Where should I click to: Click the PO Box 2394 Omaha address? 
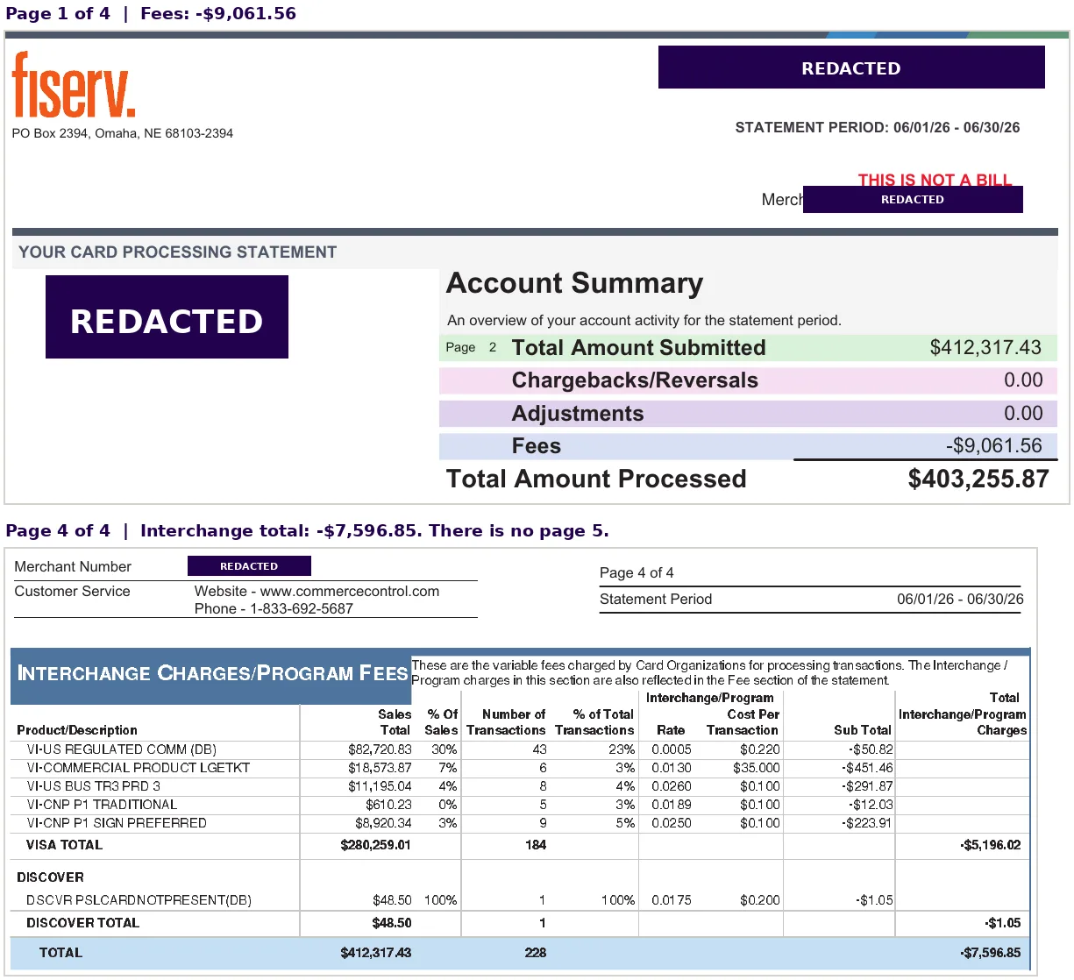coord(123,133)
